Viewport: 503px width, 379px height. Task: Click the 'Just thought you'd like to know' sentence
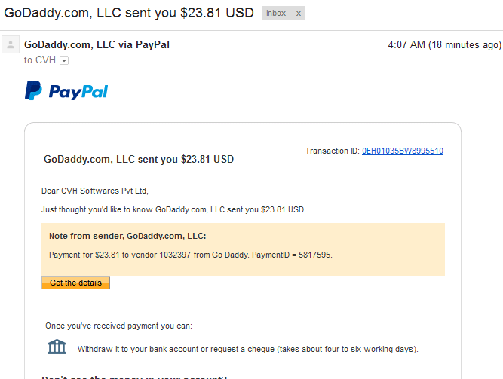[173, 209]
